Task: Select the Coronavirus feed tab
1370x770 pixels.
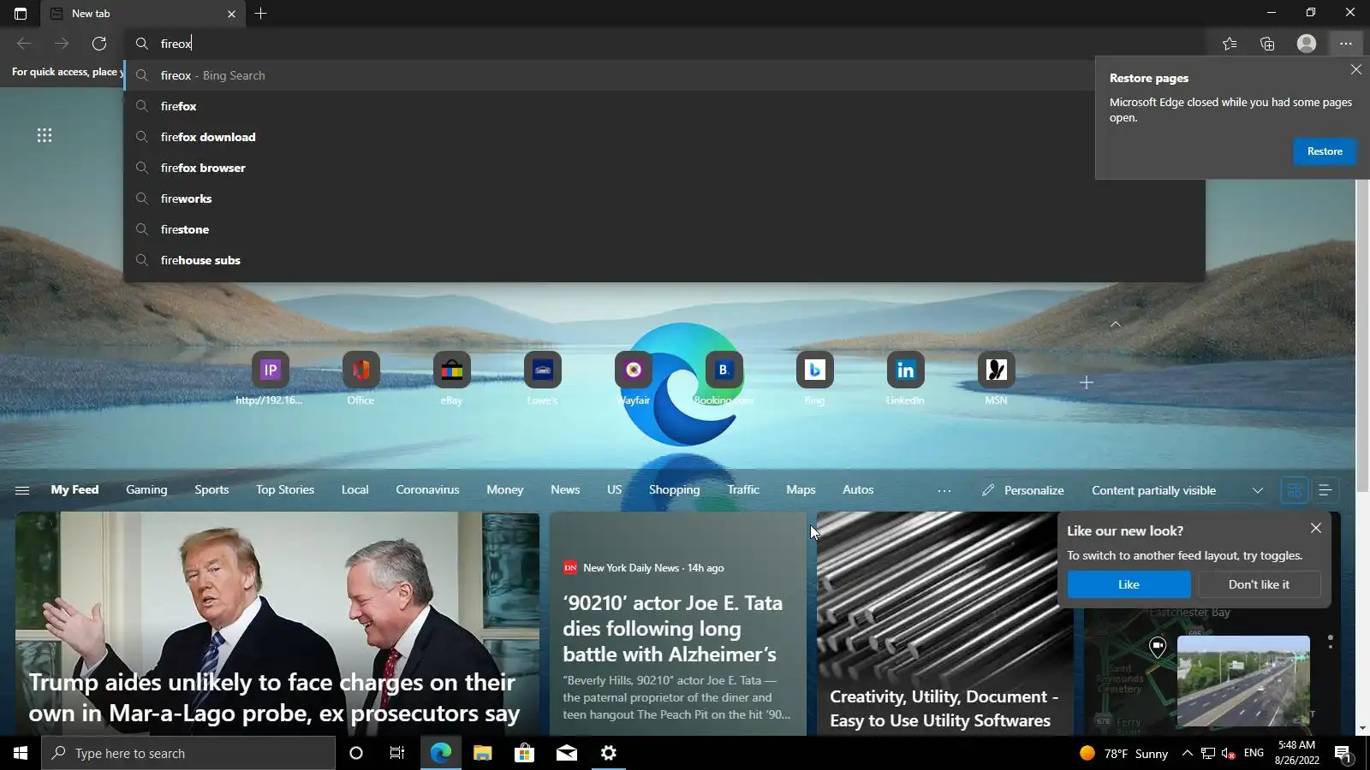Action: pos(427,489)
